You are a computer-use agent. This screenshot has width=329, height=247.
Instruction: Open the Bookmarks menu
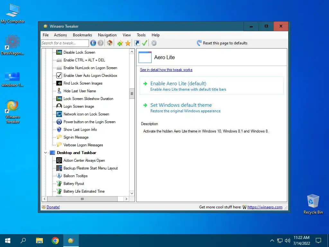tap(82, 35)
